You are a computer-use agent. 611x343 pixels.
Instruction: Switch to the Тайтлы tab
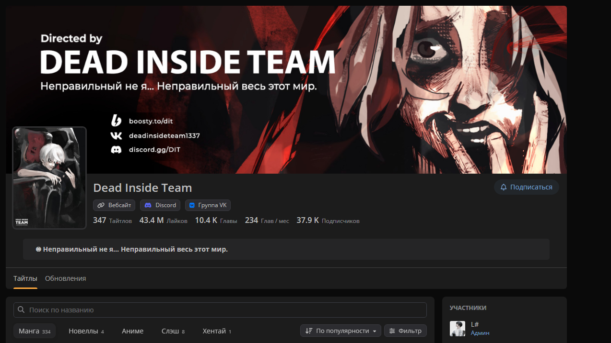[x=25, y=278]
